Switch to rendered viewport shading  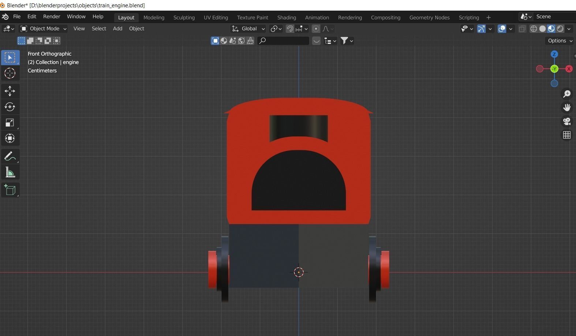coord(560,29)
